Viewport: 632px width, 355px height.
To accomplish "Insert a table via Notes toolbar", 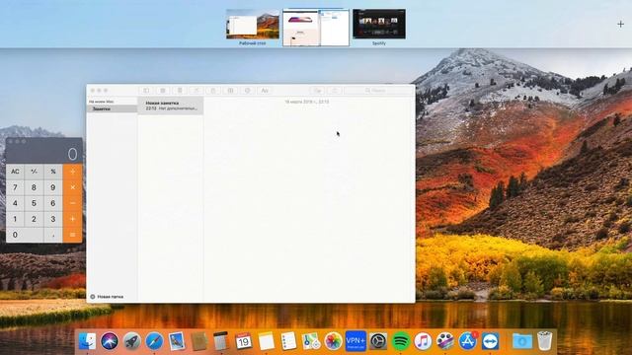I will 230,91.
